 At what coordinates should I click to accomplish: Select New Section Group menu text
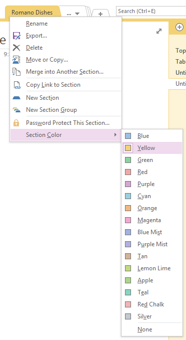click(x=51, y=110)
